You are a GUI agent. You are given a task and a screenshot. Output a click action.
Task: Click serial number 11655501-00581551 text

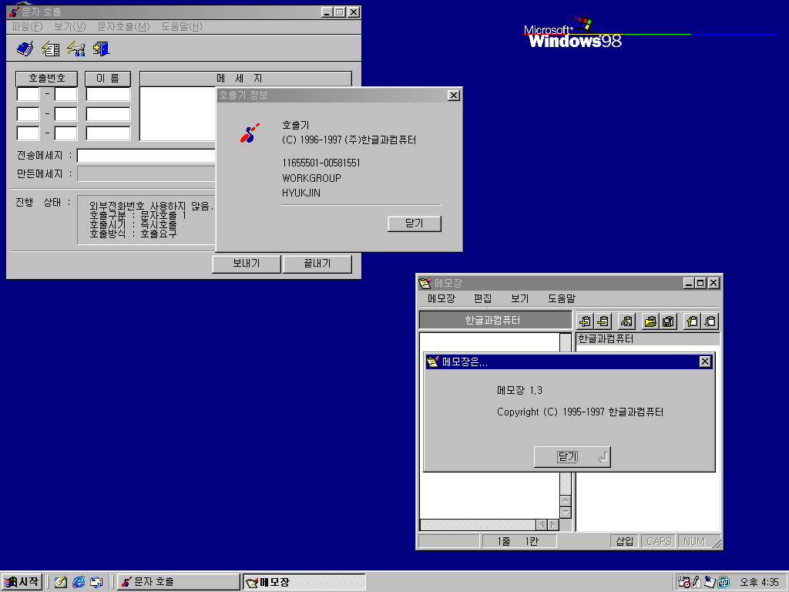tap(321, 163)
